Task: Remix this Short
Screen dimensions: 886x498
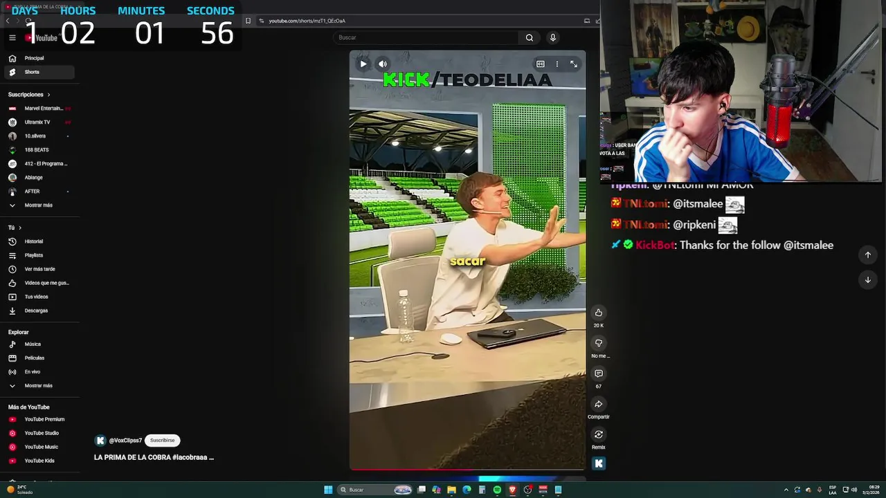Action: click(599, 434)
